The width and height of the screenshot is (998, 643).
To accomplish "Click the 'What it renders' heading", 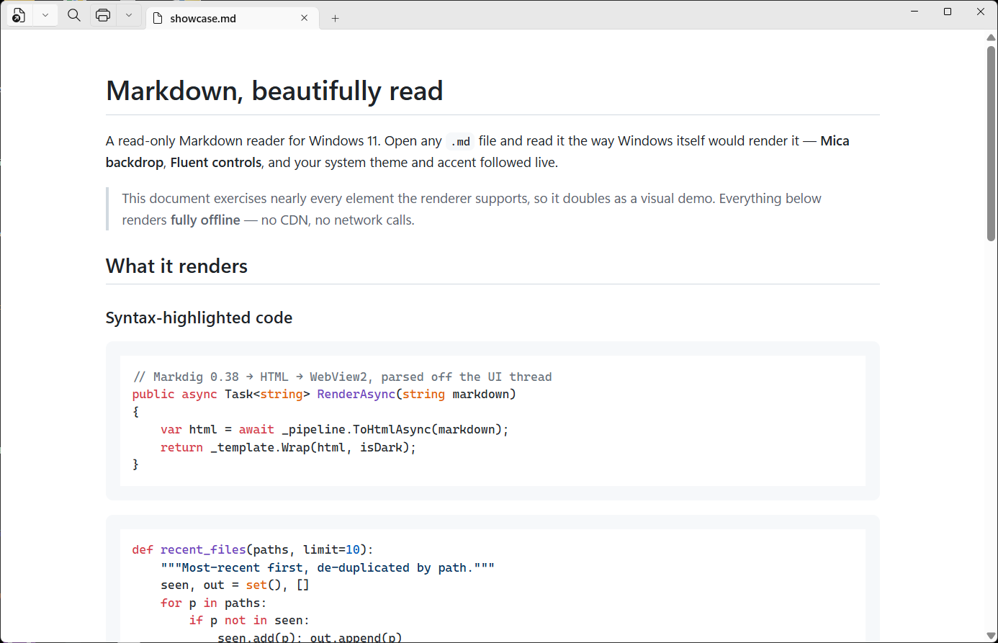I will pyautogui.click(x=176, y=266).
